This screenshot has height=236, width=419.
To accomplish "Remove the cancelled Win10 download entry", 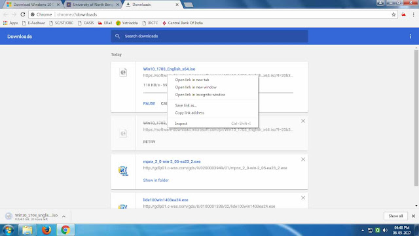I will pyautogui.click(x=303, y=121).
